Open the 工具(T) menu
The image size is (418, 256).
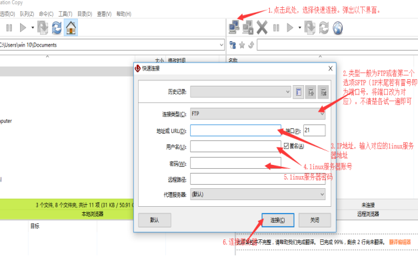tap(65, 14)
